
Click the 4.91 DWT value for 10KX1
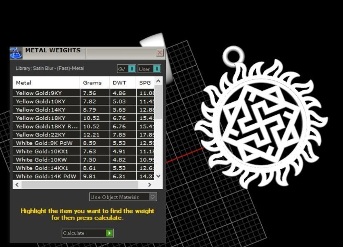click(119, 151)
